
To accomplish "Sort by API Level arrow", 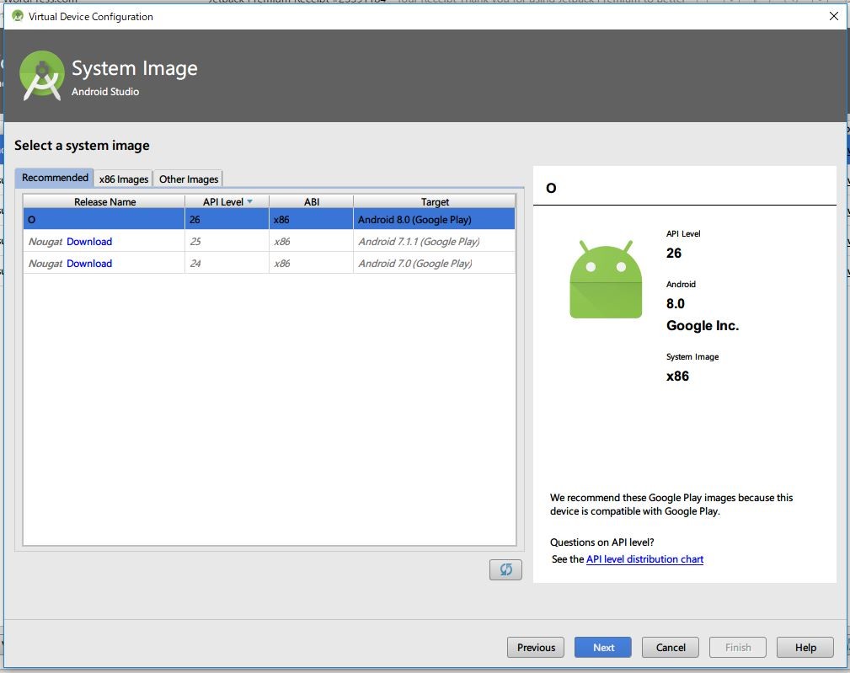I will point(250,201).
